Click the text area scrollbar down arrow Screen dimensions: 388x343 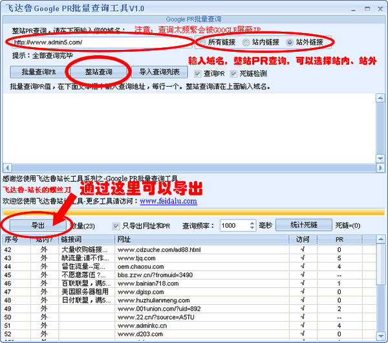[x=380, y=159]
